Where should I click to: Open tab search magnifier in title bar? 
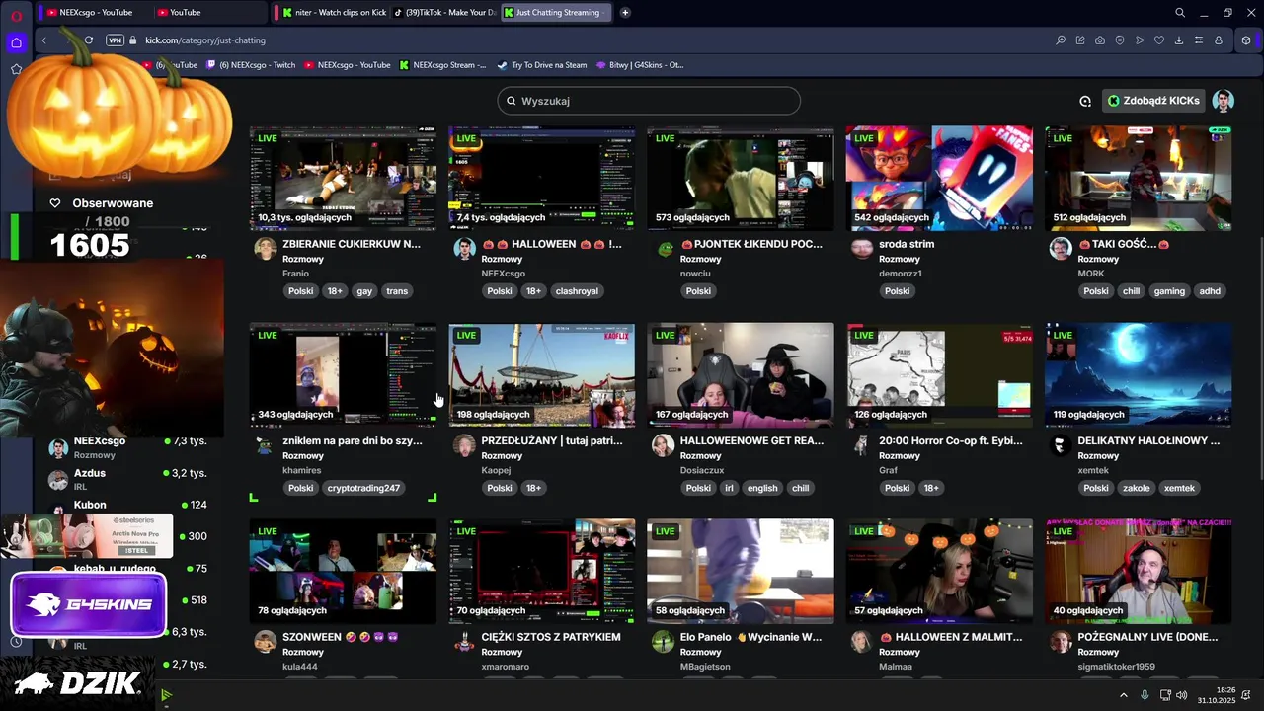[x=1180, y=13]
